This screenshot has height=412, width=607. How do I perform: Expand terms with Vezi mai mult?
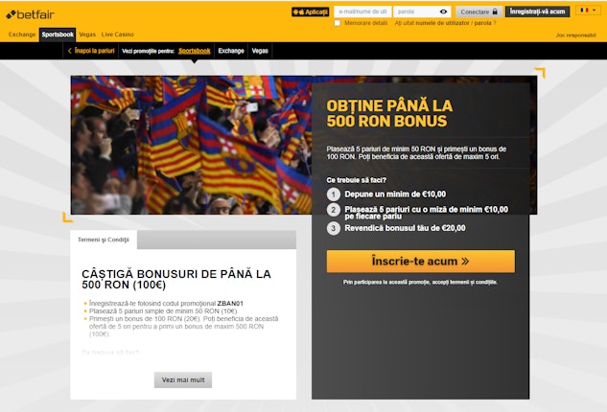click(183, 379)
